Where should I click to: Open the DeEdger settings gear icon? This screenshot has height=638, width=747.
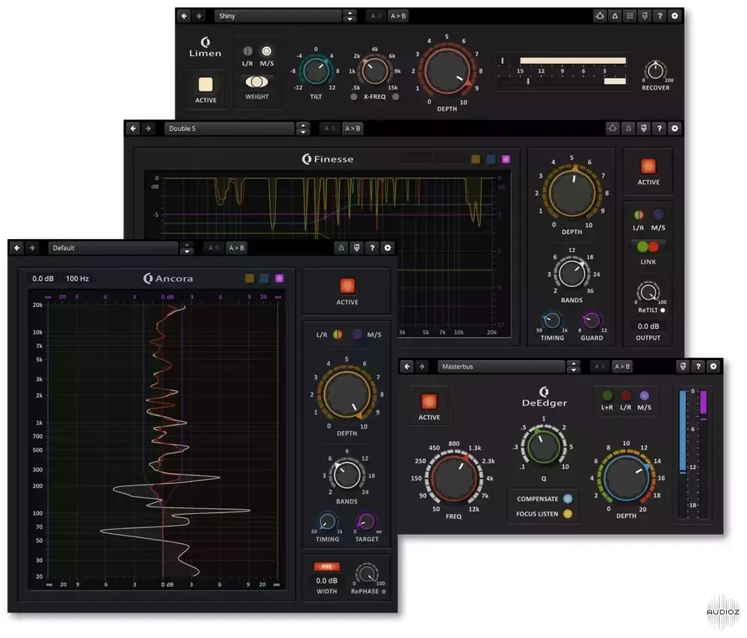tap(713, 366)
